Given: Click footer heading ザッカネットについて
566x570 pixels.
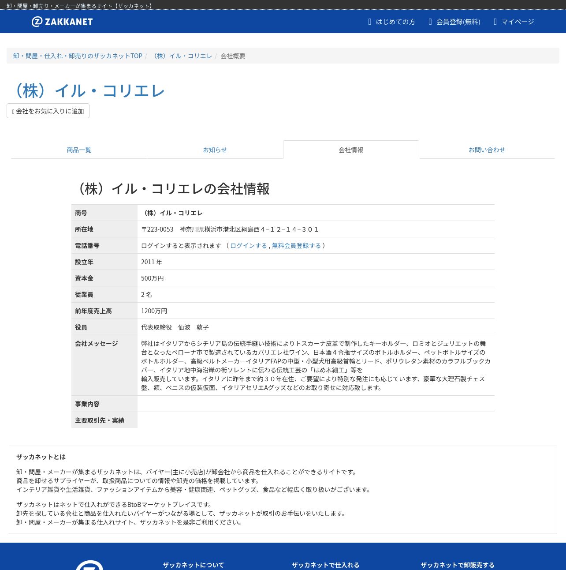Looking at the screenshot, I should coord(194,565).
